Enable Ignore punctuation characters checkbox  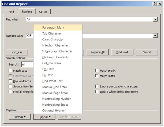(x=97, y=86)
